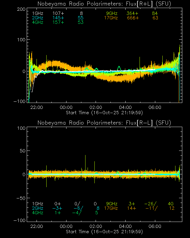Click the Flux[R+L] top plot title

104,4
